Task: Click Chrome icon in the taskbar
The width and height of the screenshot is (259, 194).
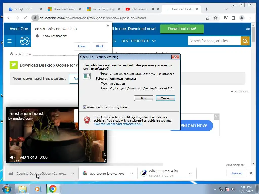Action: pos(53,189)
